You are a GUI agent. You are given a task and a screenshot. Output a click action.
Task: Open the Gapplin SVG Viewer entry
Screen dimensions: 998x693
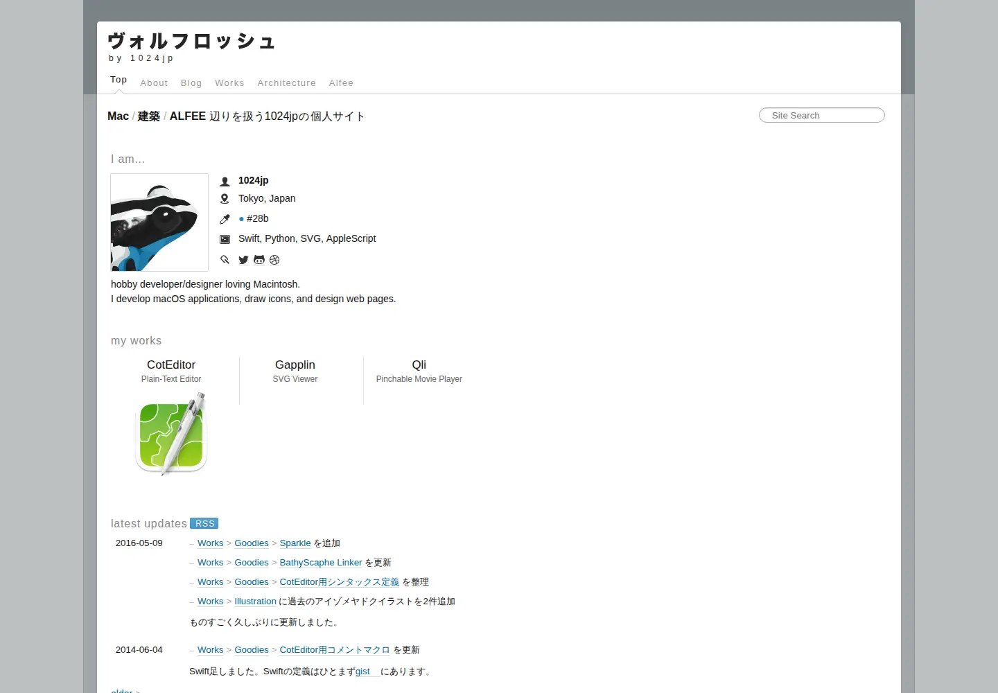(295, 371)
